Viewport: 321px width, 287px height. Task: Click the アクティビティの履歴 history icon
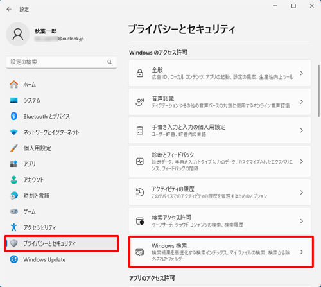140,192
